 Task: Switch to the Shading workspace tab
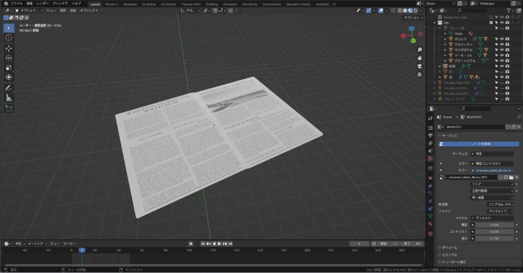211,4
